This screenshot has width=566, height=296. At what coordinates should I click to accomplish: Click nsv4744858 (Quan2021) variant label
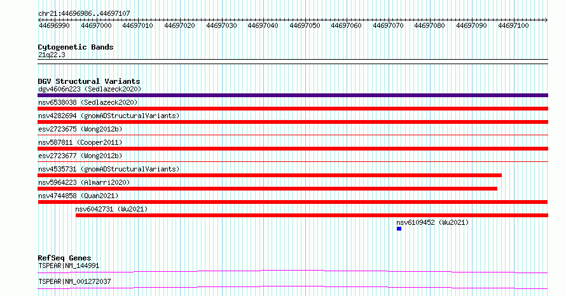(78, 196)
